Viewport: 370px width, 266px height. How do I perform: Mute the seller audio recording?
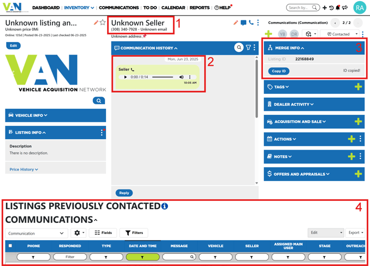tap(181, 77)
